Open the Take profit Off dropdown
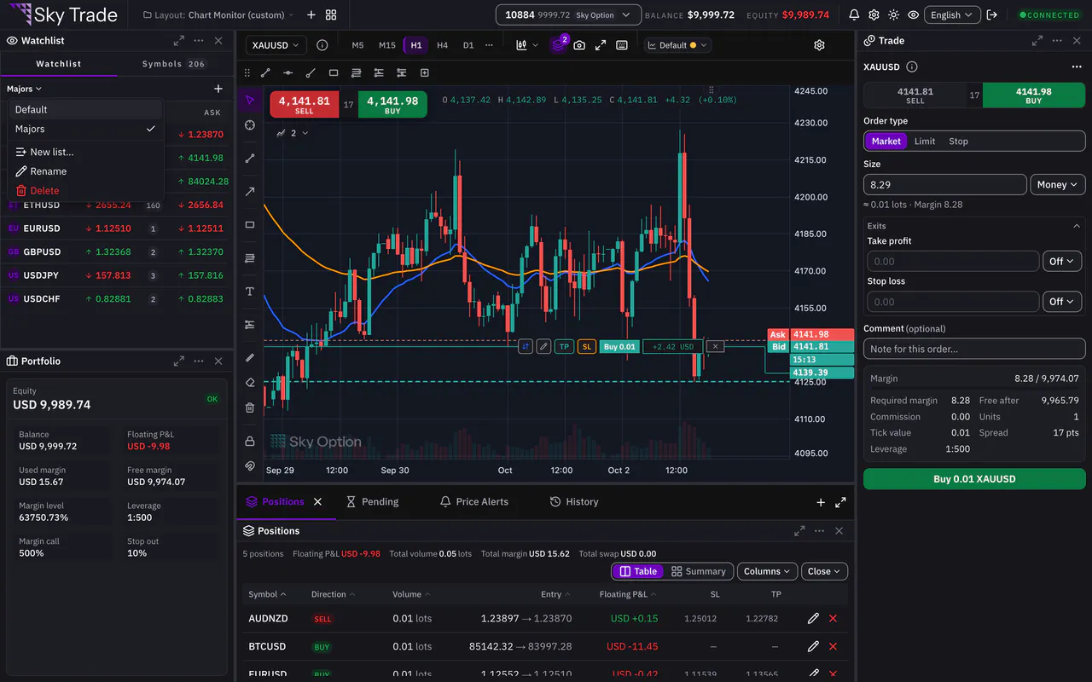 point(1062,261)
